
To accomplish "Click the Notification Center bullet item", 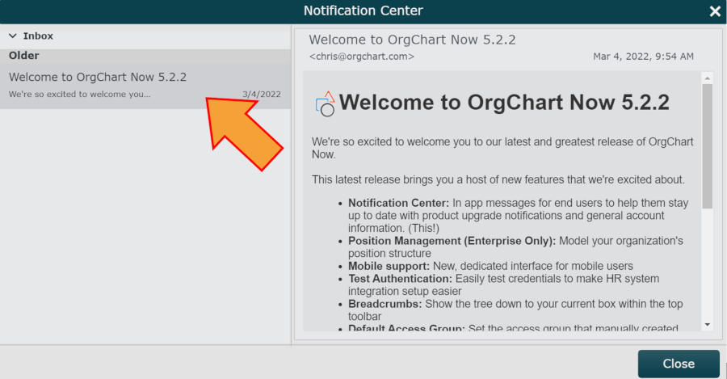I will [518, 216].
